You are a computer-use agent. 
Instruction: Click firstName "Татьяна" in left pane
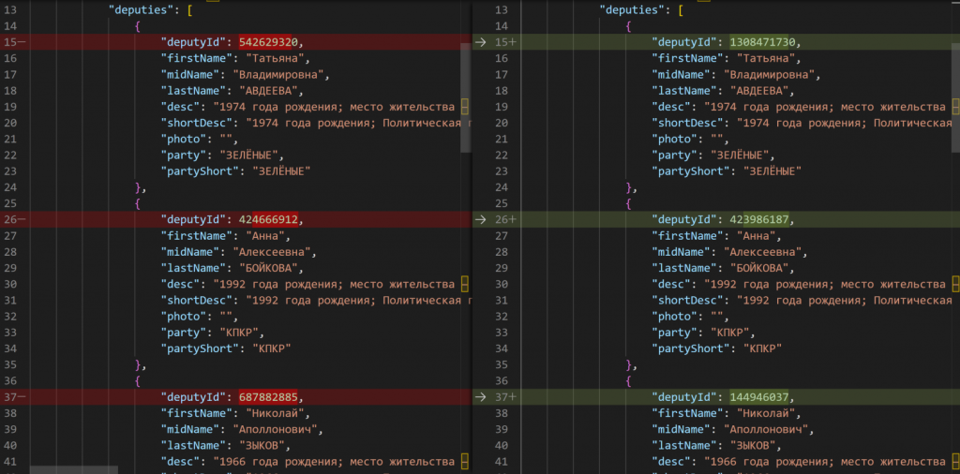[x=275, y=59]
